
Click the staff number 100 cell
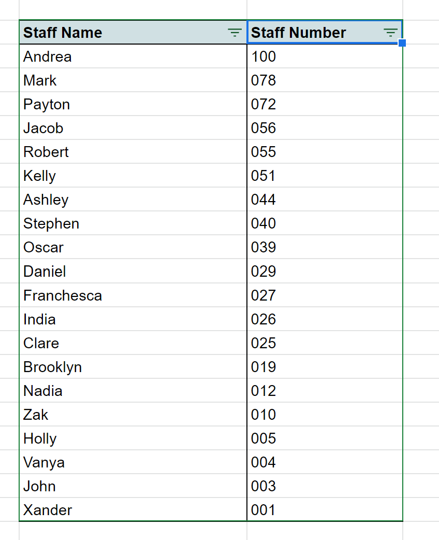click(325, 56)
